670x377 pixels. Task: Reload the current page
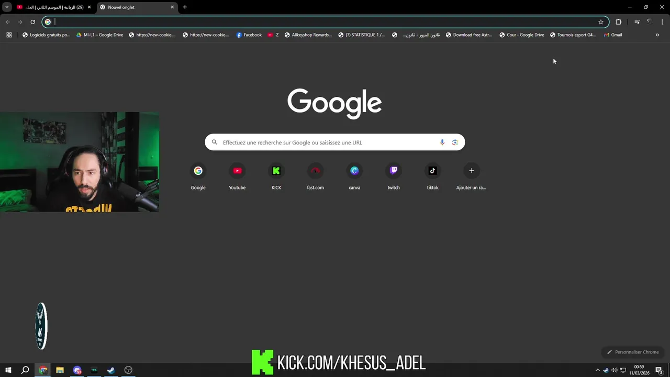pyautogui.click(x=32, y=22)
